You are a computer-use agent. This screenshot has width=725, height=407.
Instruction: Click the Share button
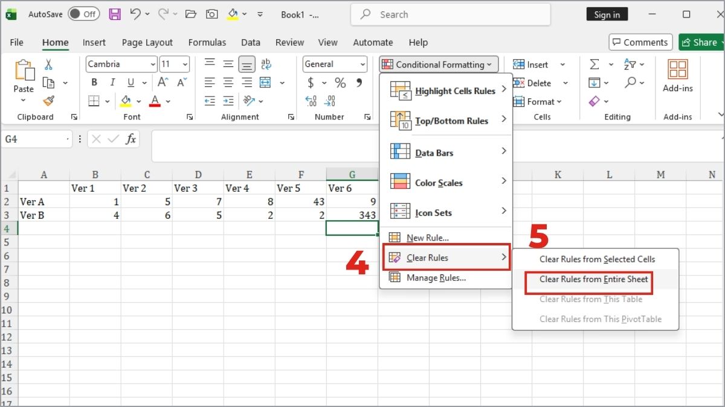[701, 42]
